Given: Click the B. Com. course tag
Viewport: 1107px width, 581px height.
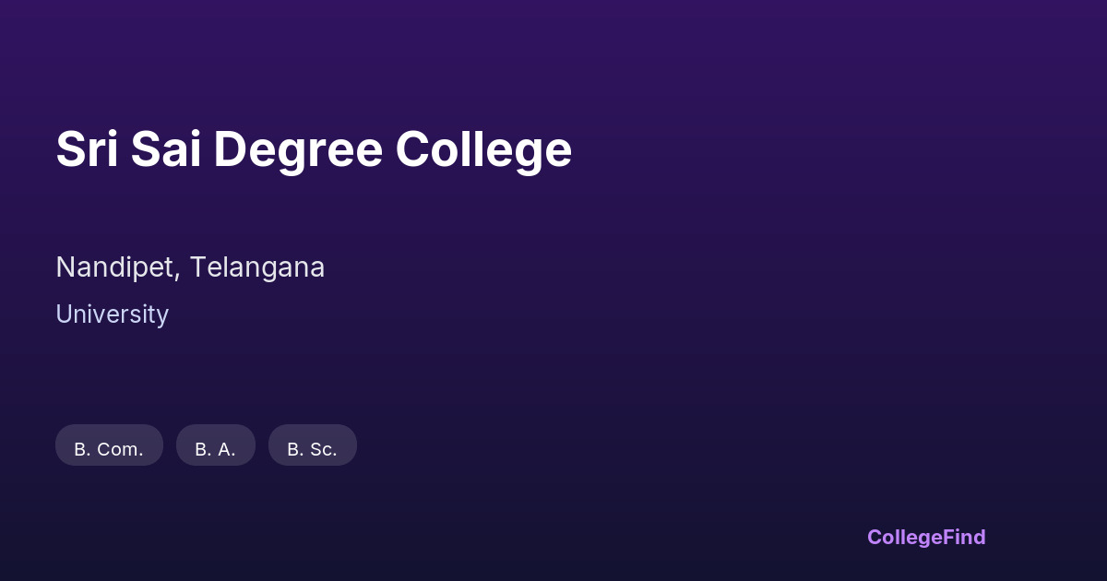Looking at the screenshot, I should (x=109, y=446).
